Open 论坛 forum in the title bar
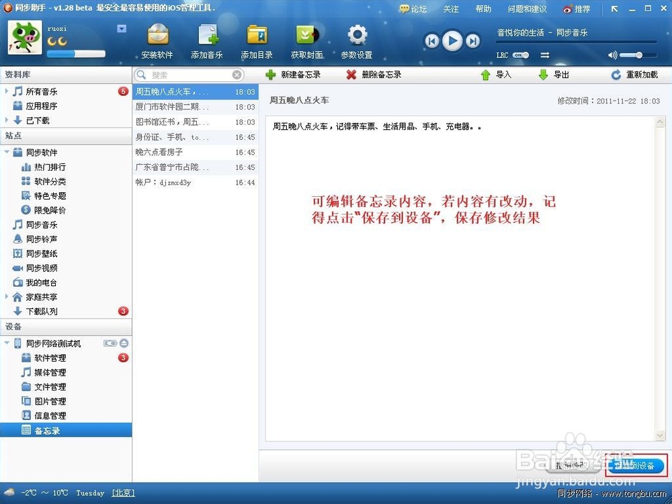The height and width of the screenshot is (504, 672). point(413,9)
